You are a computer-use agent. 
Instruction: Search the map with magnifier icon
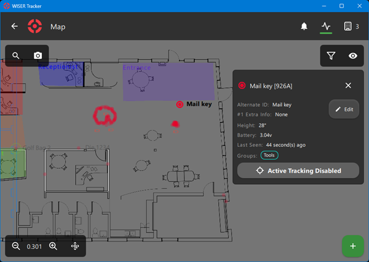click(x=16, y=55)
